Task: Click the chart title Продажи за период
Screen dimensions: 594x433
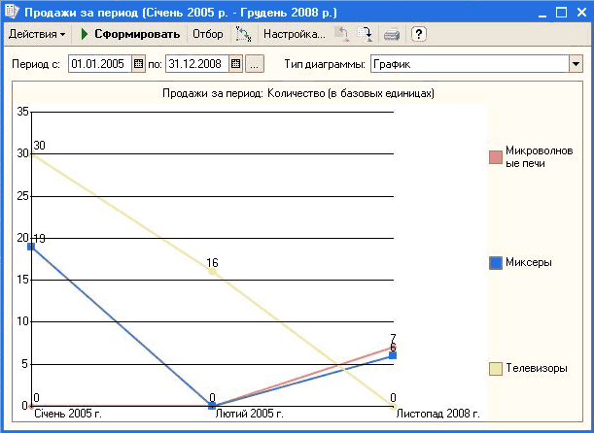Action: [298, 93]
